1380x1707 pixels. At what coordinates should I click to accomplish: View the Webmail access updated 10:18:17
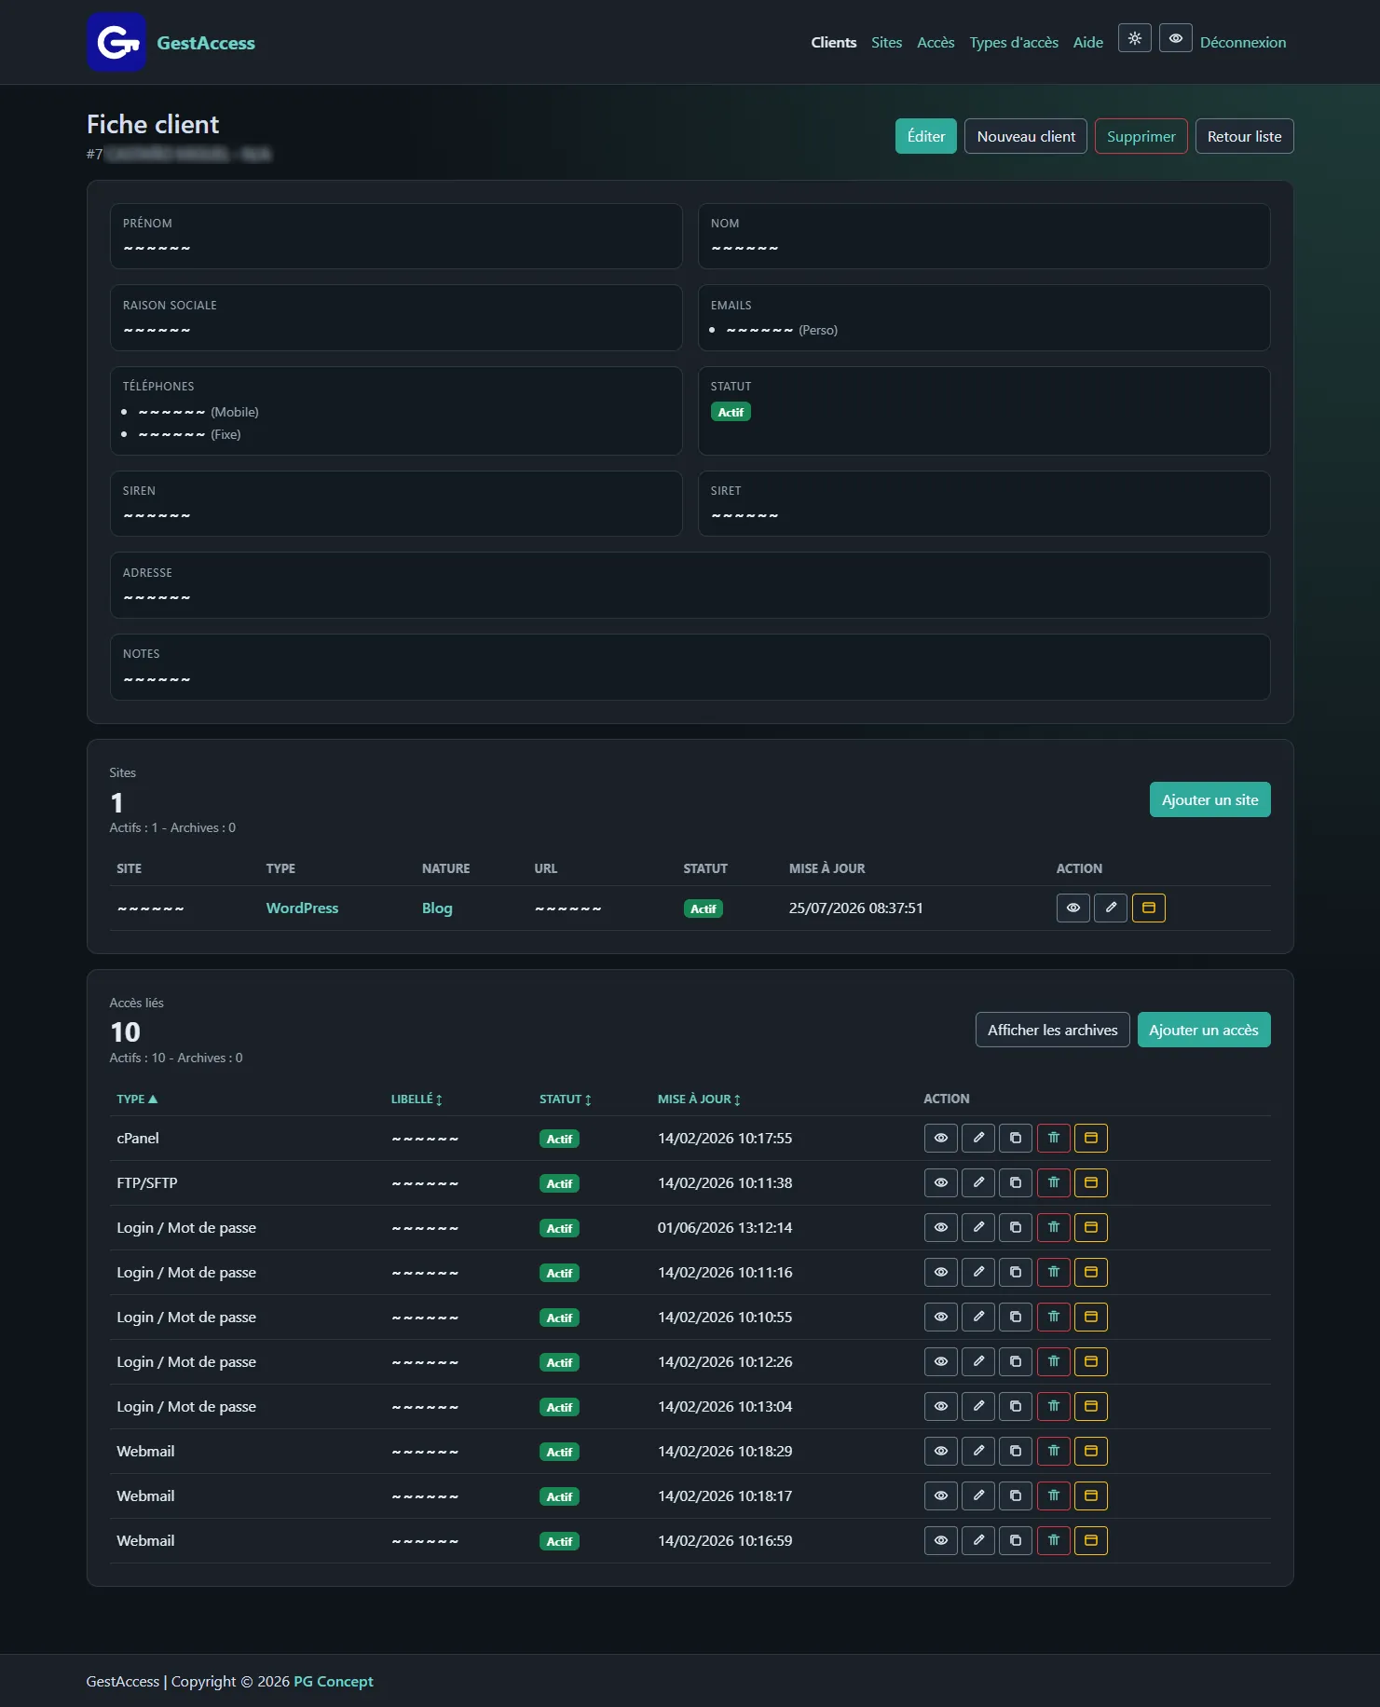click(940, 1495)
